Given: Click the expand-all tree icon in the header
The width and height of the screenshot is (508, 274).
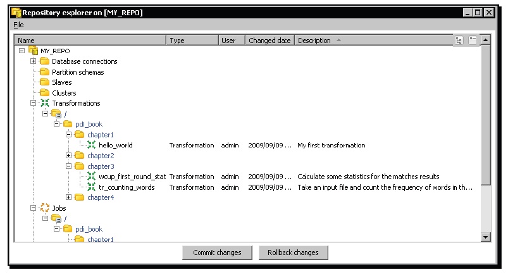Looking at the screenshot, I should (x=459, y=40).
